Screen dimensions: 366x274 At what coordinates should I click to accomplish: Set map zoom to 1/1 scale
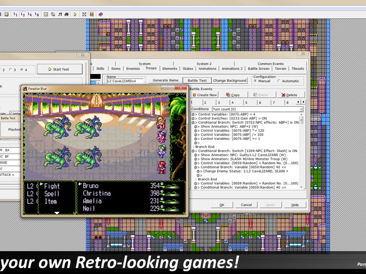click(16, 15)
